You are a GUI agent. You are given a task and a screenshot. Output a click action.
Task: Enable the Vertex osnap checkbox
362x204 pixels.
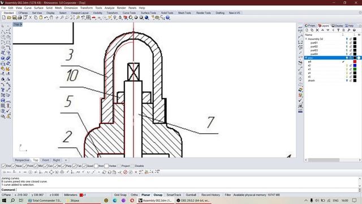[x=106, y=166]
